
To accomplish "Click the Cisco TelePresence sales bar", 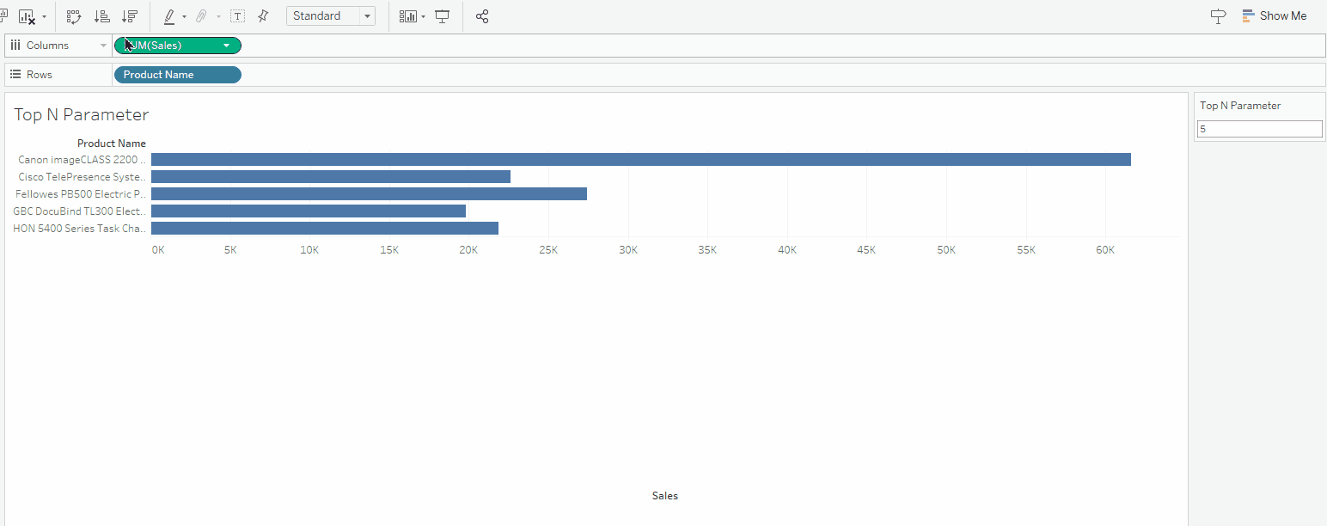I will (331, 177).
